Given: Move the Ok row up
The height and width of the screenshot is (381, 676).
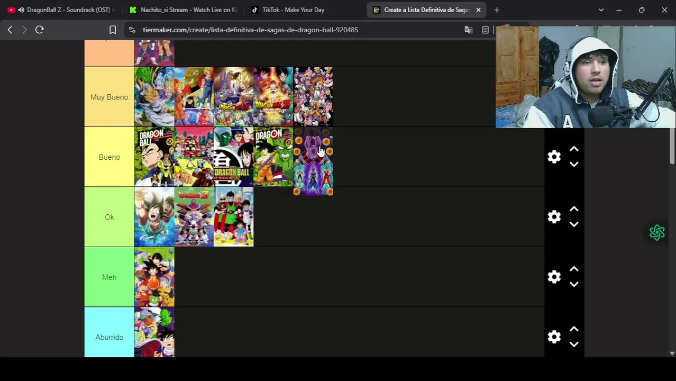Looking at the screenshot, I should click(574, 209).
